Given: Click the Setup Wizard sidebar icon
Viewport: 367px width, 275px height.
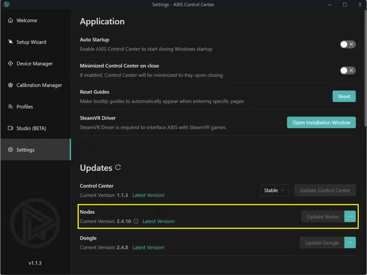Looking at the screenshot, I should click(10, 42).
